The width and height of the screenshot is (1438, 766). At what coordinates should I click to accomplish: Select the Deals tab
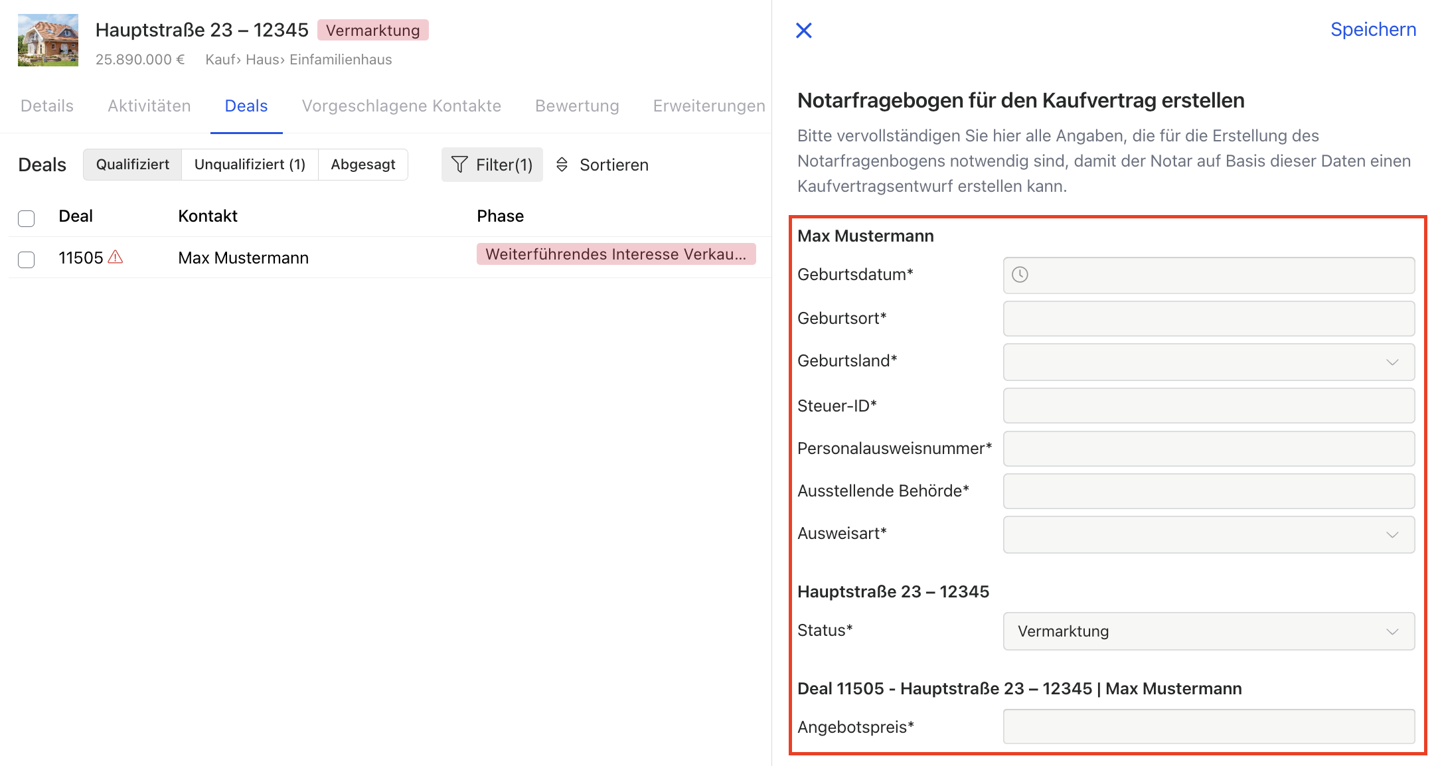tap(246, 106)
